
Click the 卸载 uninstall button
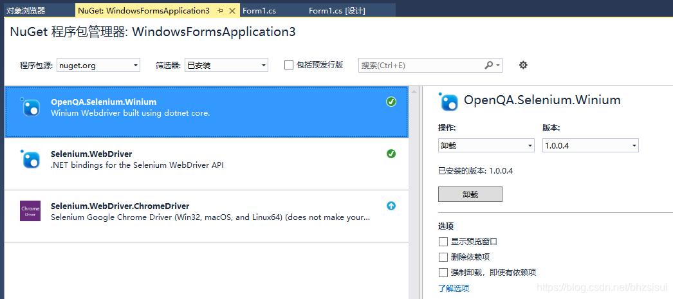(470, 194)
